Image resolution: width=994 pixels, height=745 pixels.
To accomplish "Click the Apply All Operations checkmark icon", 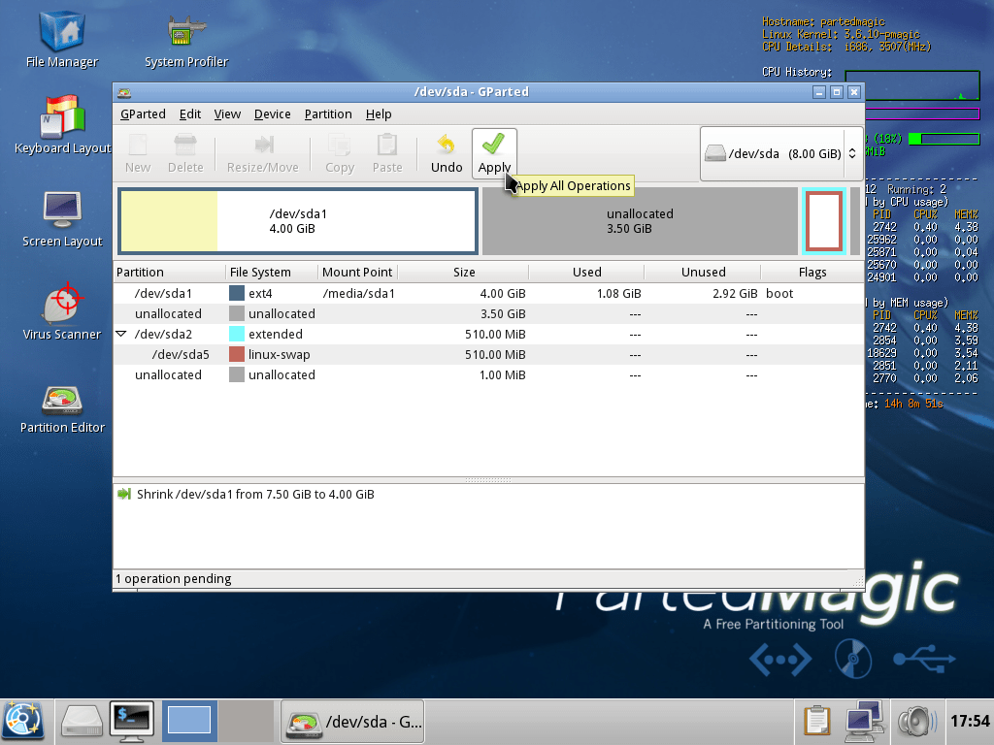I will (x=493, y=145).
